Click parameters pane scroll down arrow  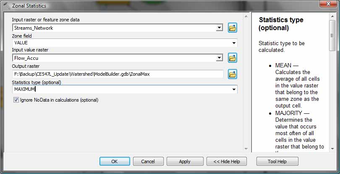click(246, 149)
